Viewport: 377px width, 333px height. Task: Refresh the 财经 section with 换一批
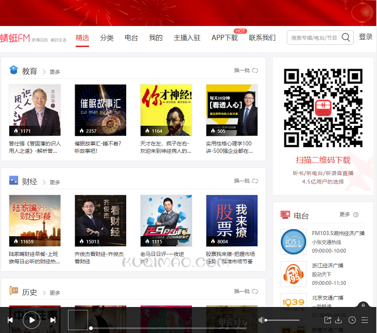coord(246,181)
